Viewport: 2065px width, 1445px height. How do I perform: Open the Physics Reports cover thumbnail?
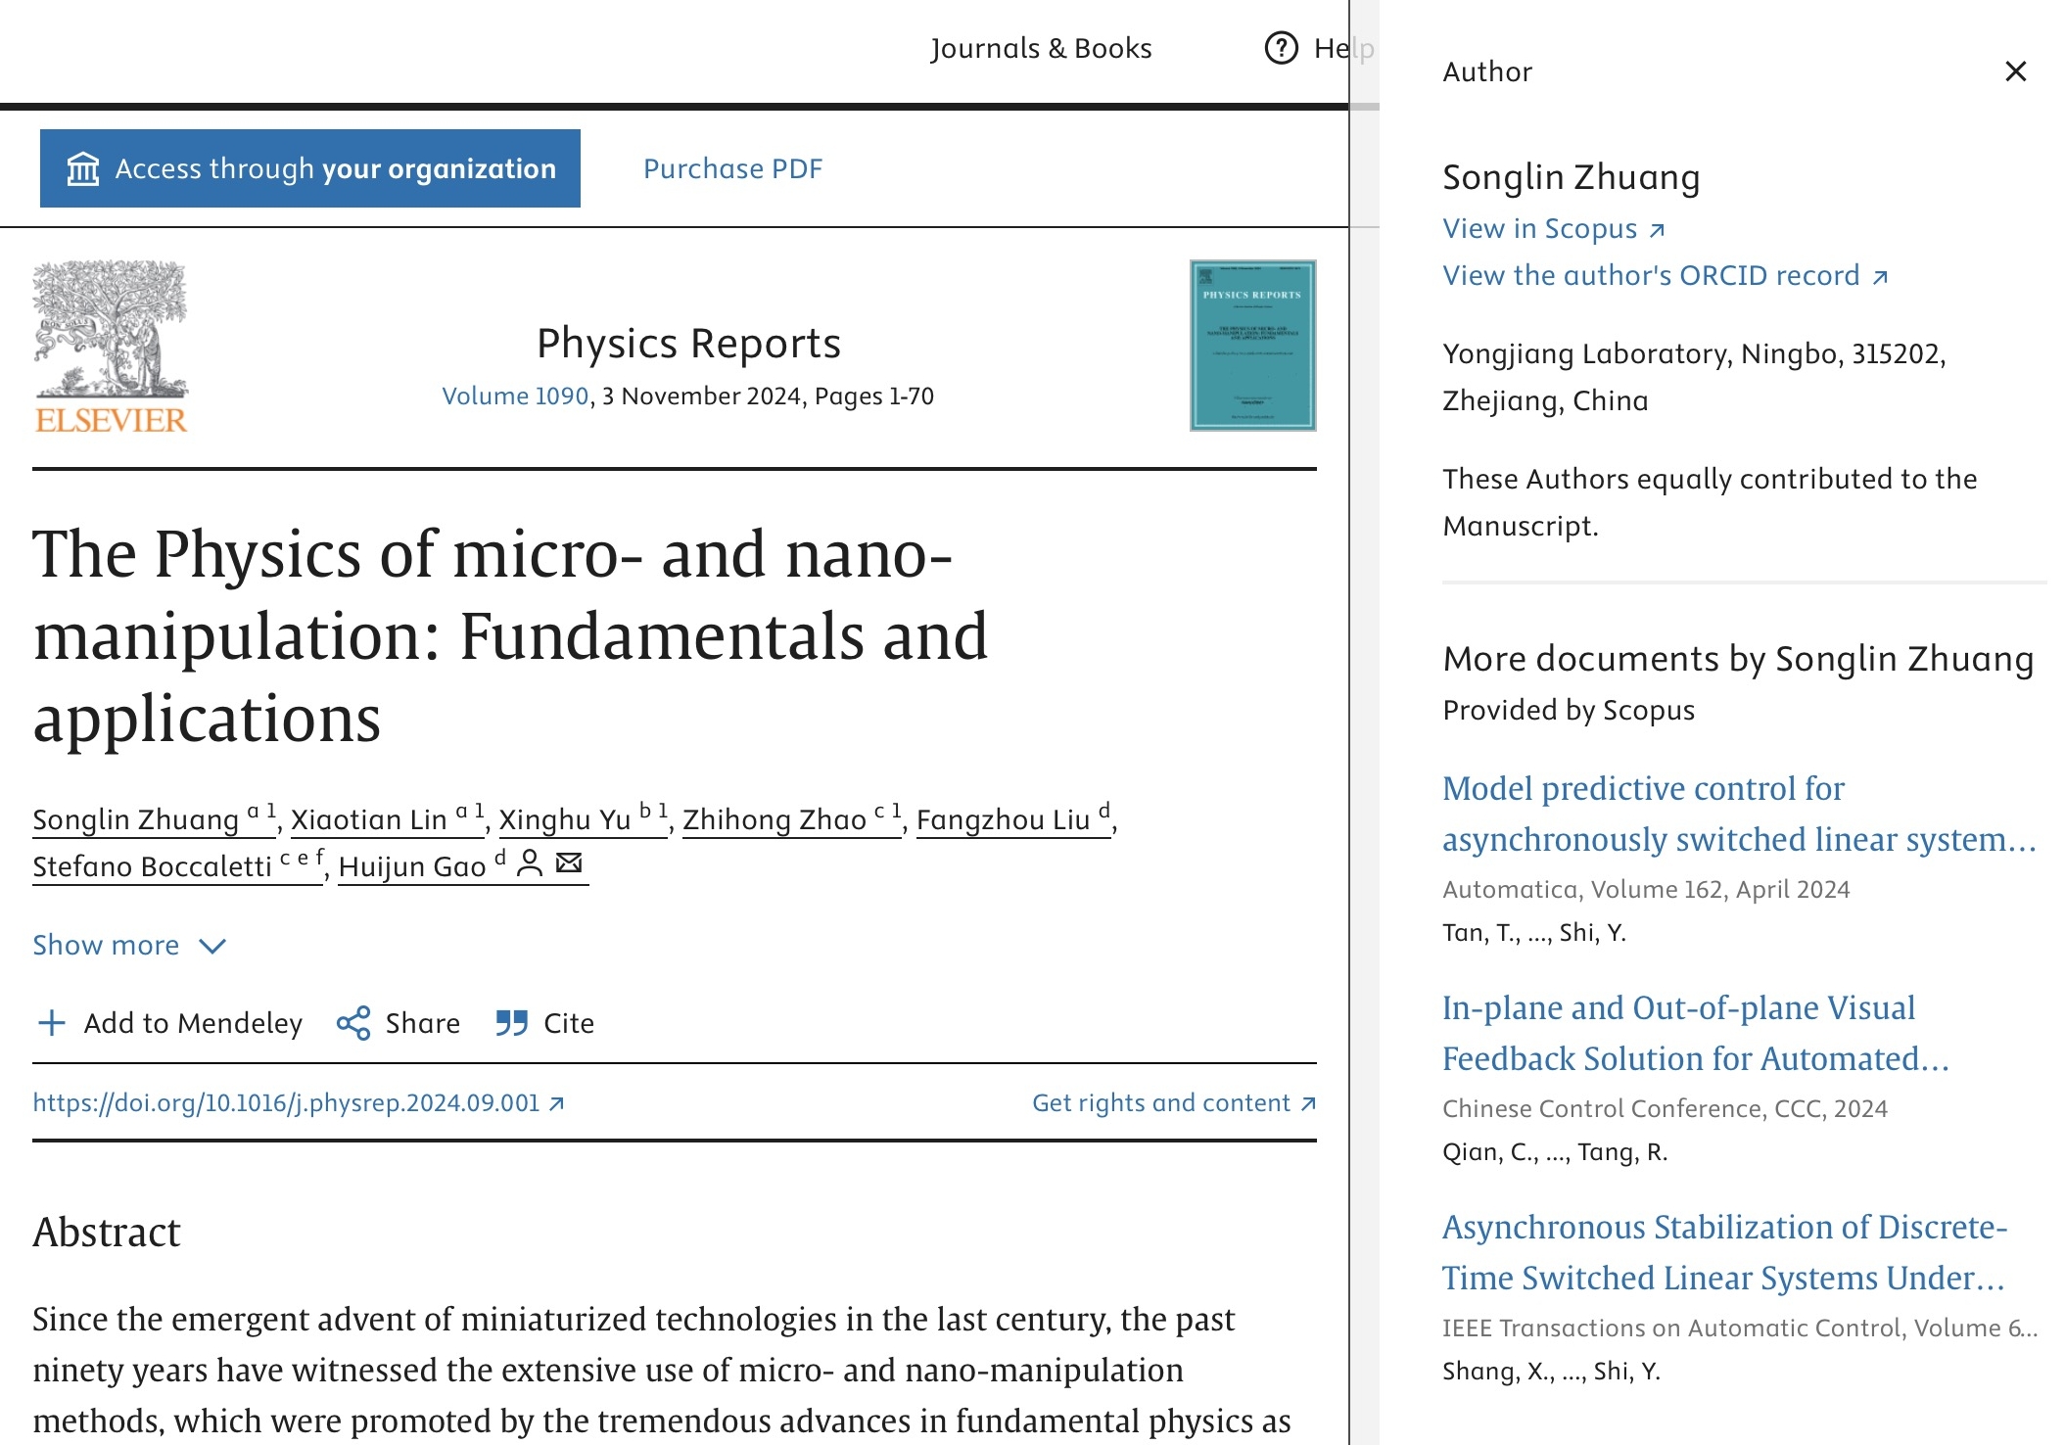1252,345
